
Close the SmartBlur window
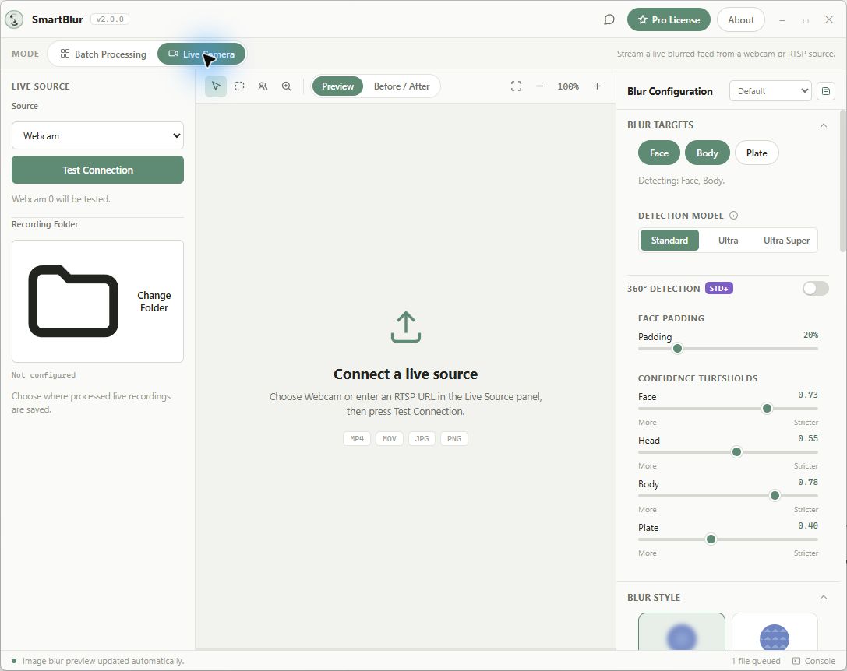point(829,19)
